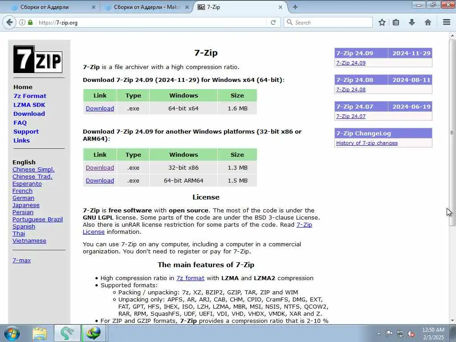
Task: Close the 7-Zip tab
Action: coord(281,7)
